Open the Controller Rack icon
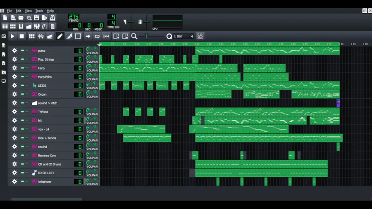Screen dimensions: 372x209 [44, 26]
